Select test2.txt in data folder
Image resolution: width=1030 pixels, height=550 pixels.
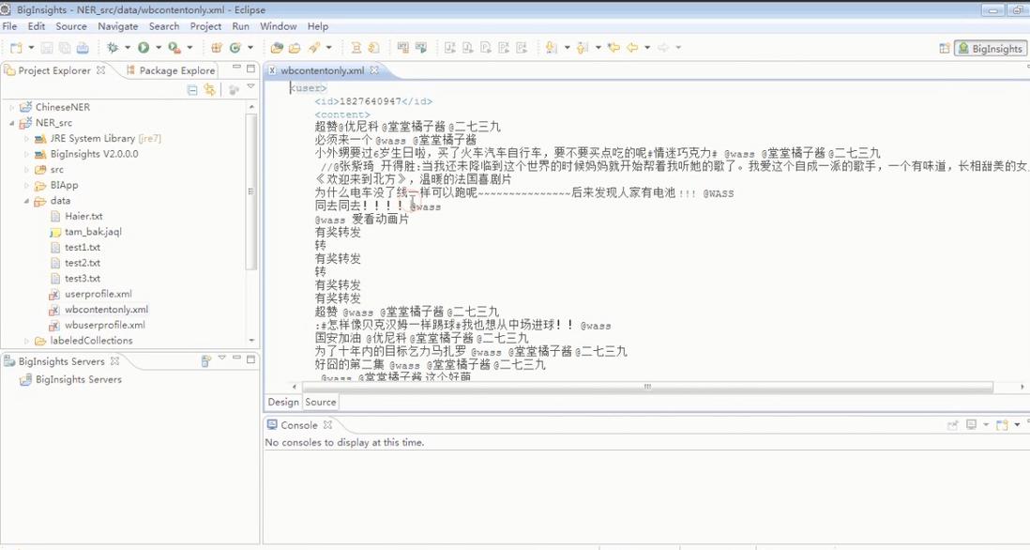point(83,263)
